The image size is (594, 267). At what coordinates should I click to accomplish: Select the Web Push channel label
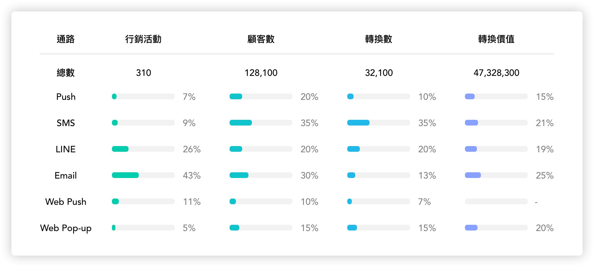pyautogui.click(x=66, y=202)
